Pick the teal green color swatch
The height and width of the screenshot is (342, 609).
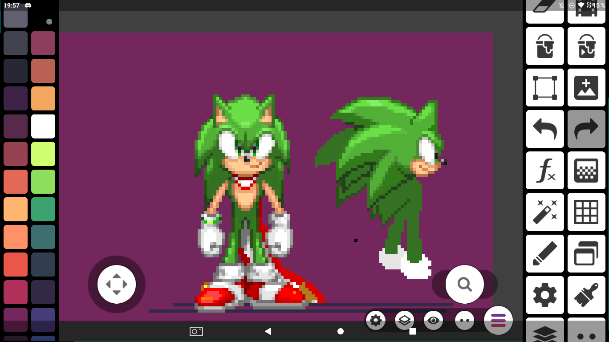click(x=43, y=209)
